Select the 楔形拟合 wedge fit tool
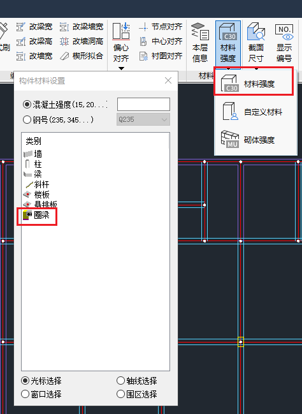The height and width of the screenshot is (414, 302). 82,56
